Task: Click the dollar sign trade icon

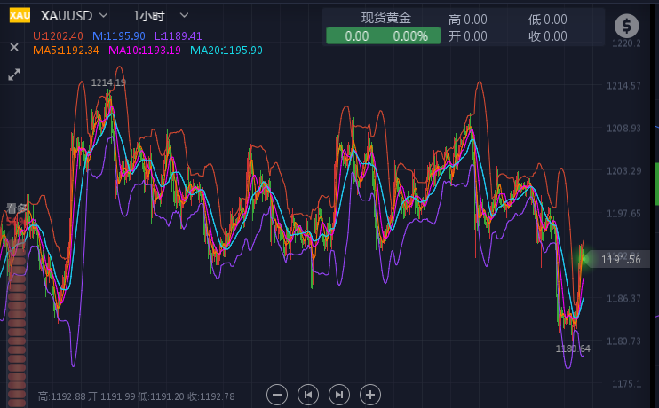Action: coord(627,27)
